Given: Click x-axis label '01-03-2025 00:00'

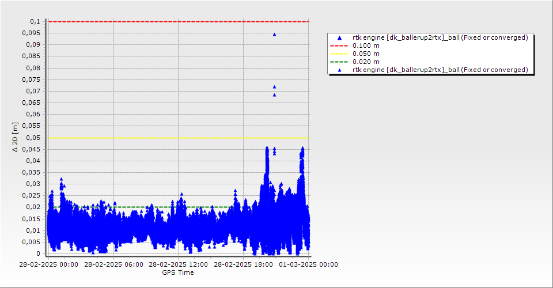Looking at the screenshot, I should point(309,264).
